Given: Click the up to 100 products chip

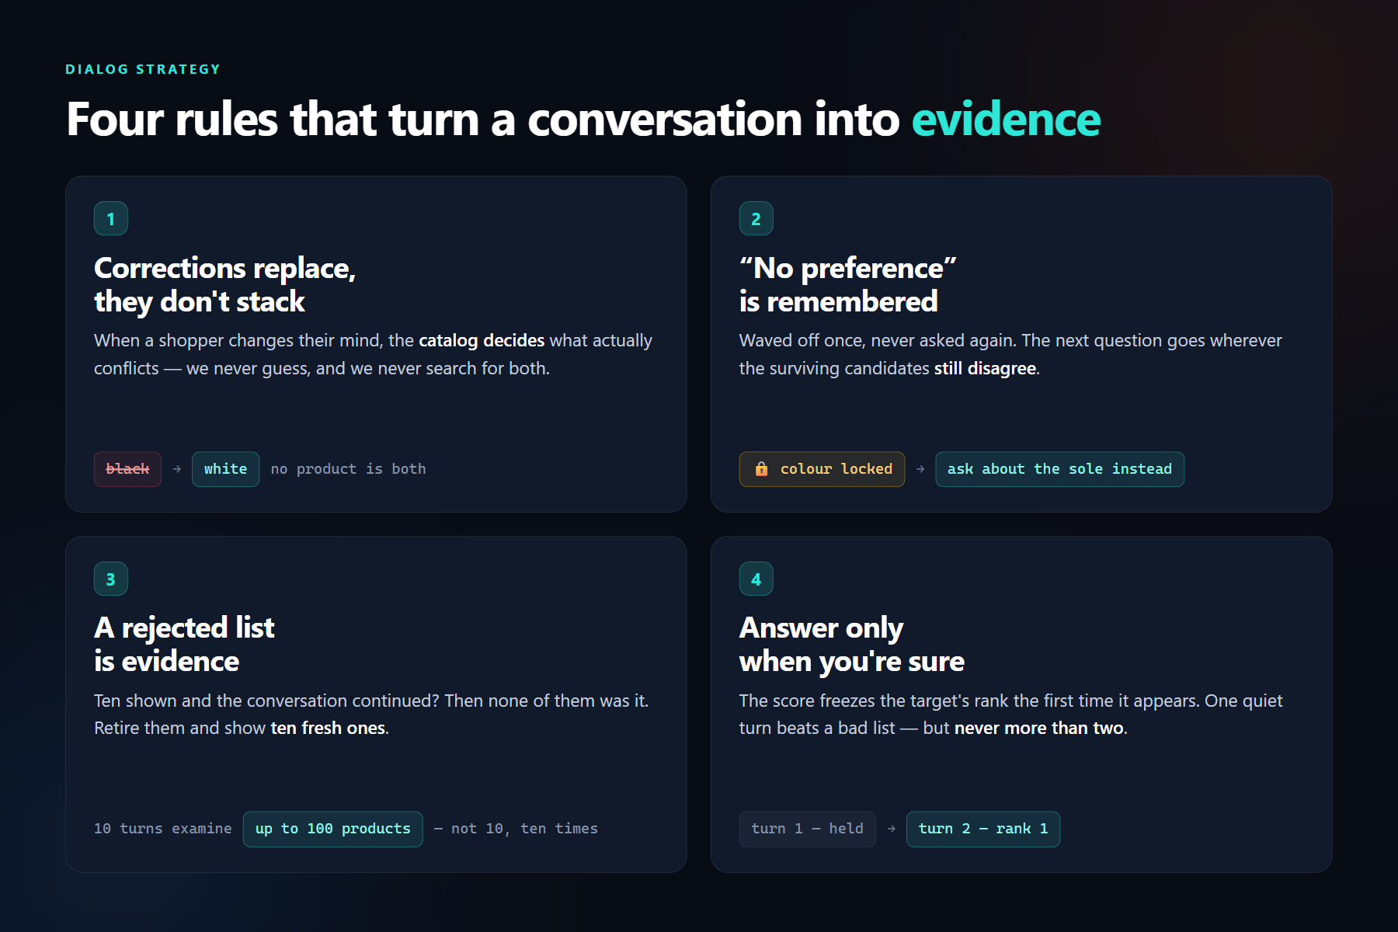Looking at the screenshot, I should [332, 829].
